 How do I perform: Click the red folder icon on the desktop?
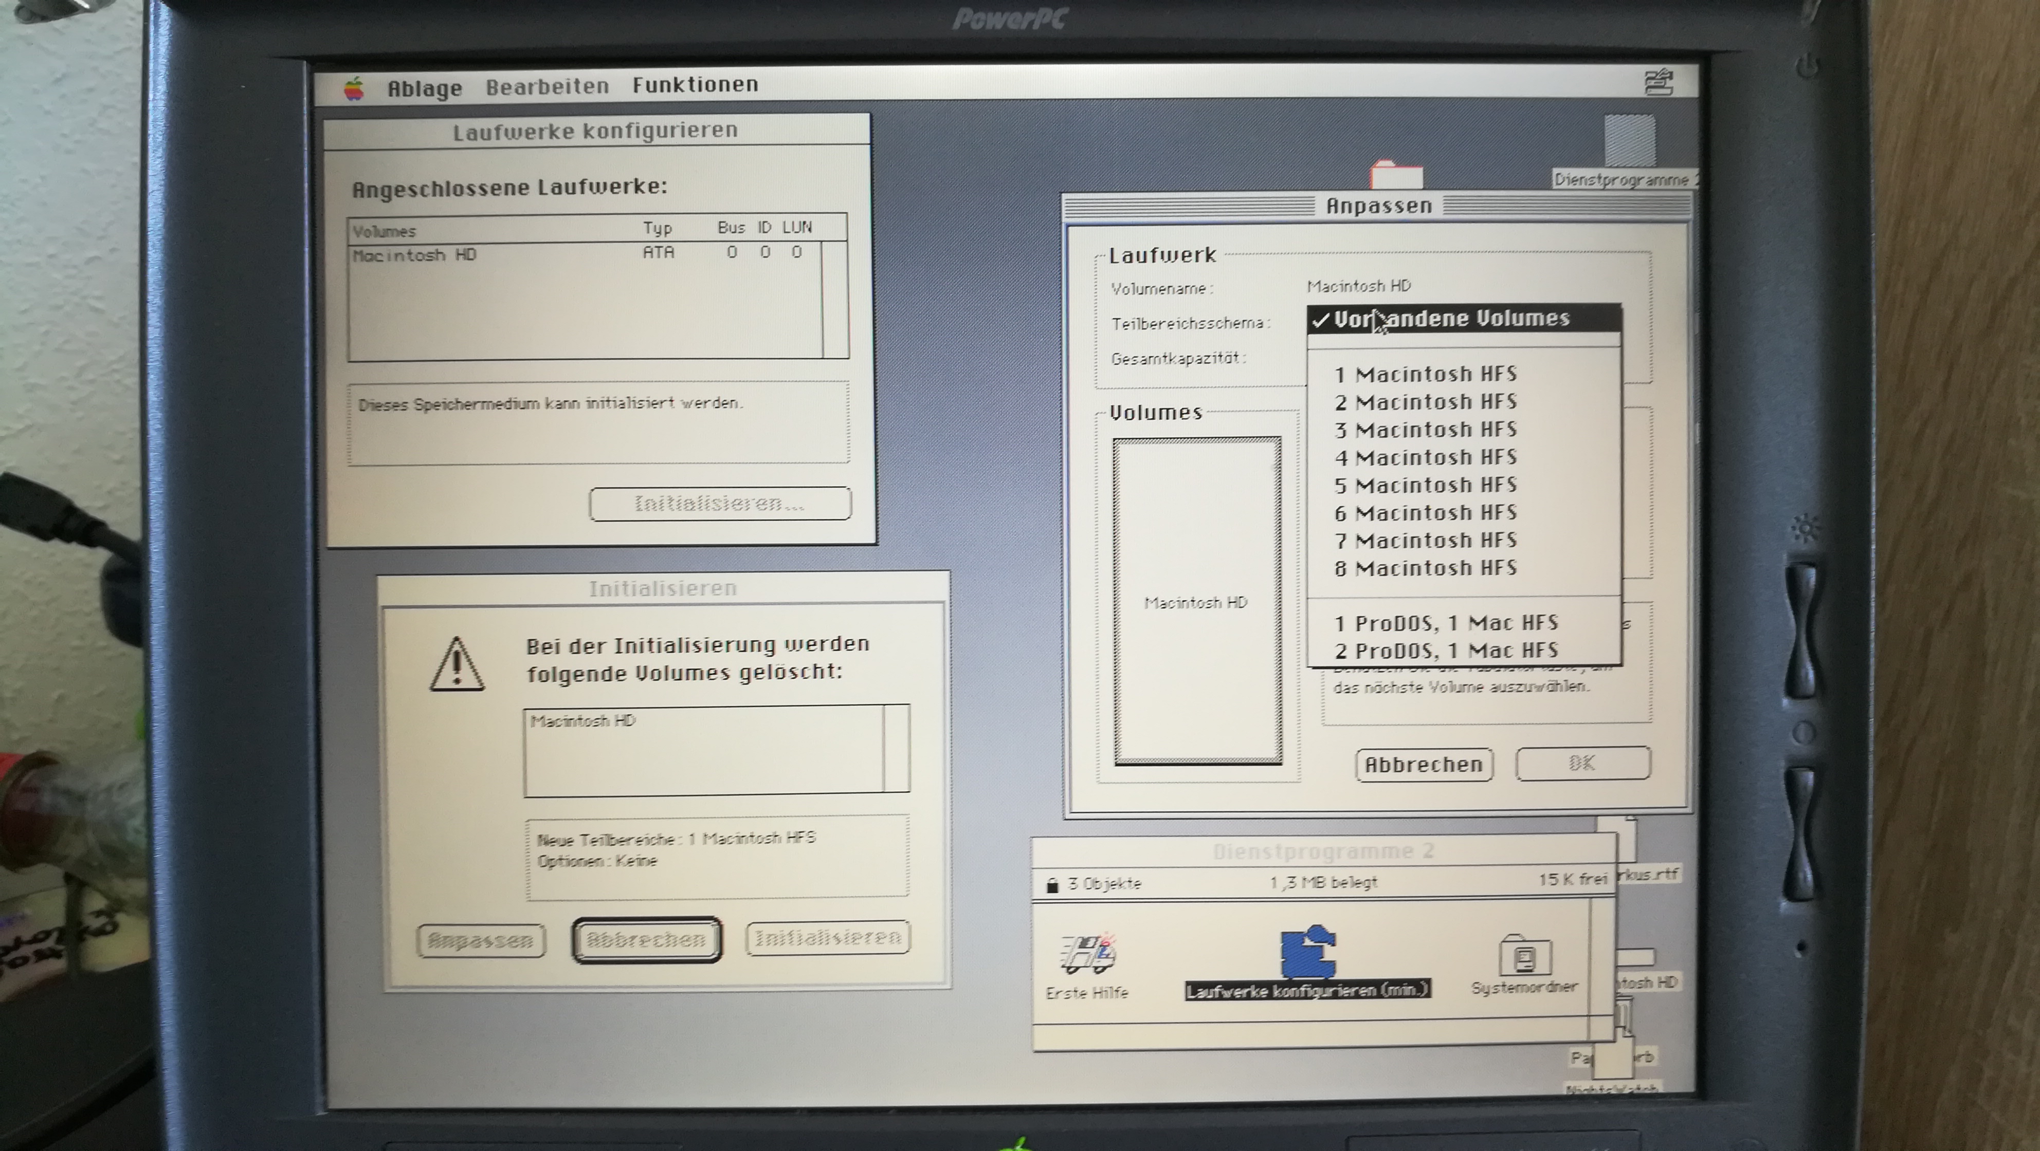1395,175
